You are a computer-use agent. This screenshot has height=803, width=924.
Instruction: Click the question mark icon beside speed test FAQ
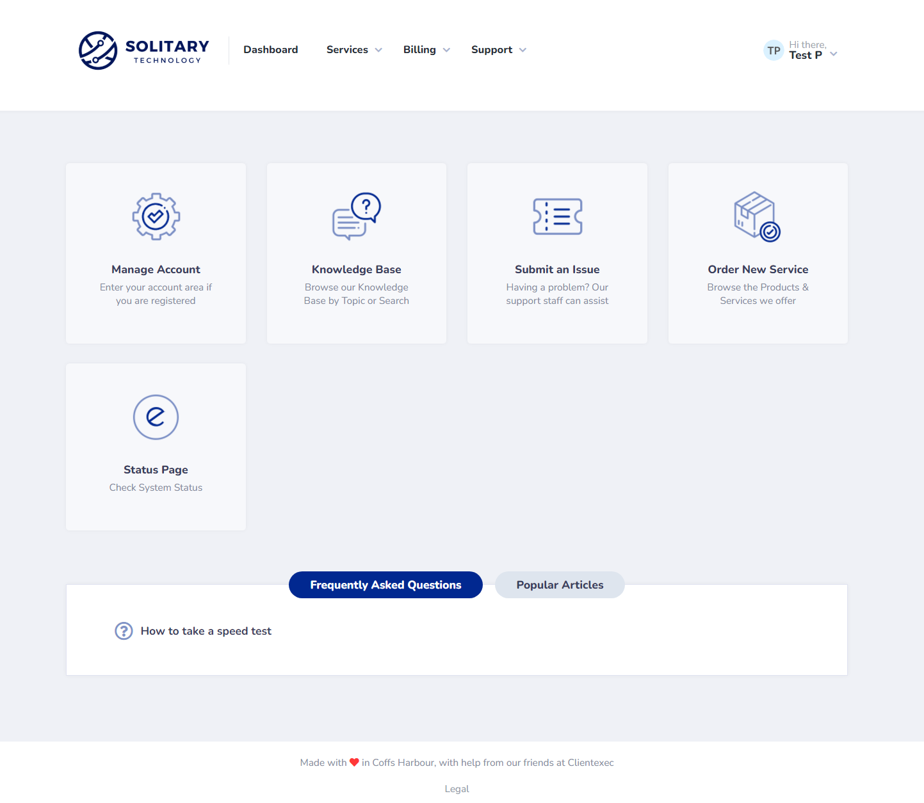point(124,631)
